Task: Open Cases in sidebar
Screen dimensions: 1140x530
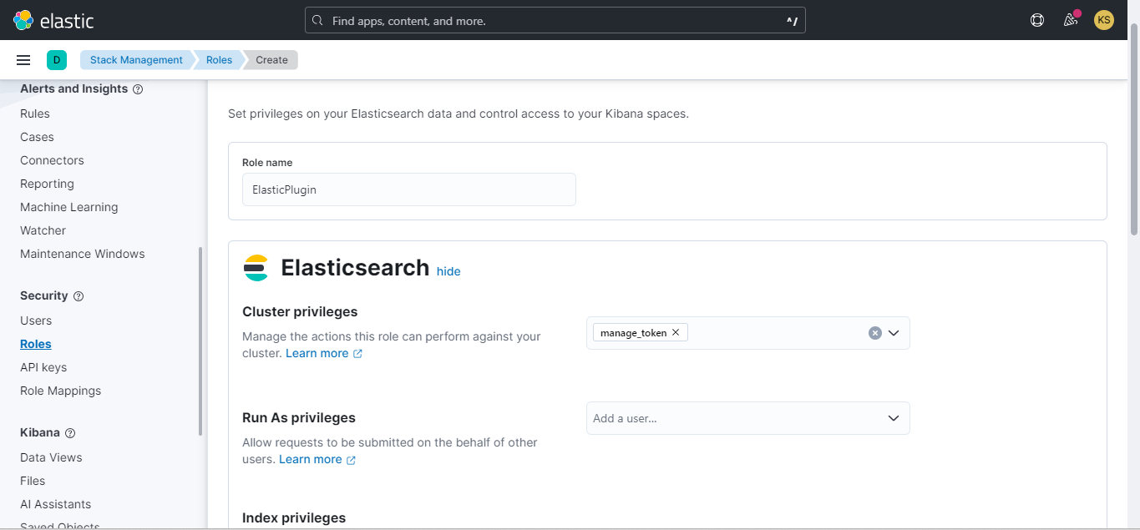Action: [37, 137]
